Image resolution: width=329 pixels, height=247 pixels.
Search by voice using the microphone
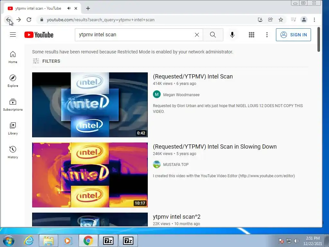point(232,35)
